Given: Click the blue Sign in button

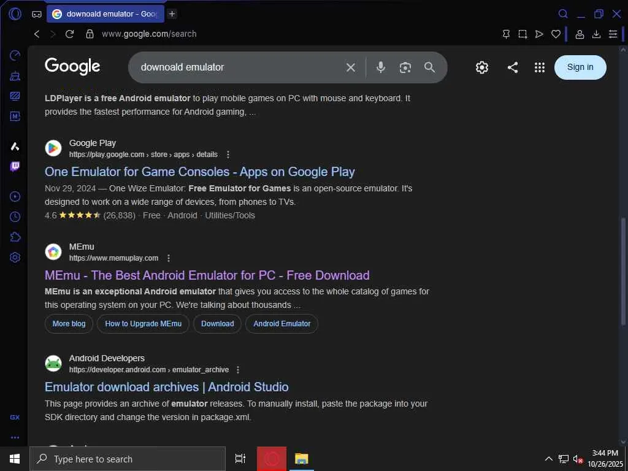Looking at the screenshot, I should 580,67.
